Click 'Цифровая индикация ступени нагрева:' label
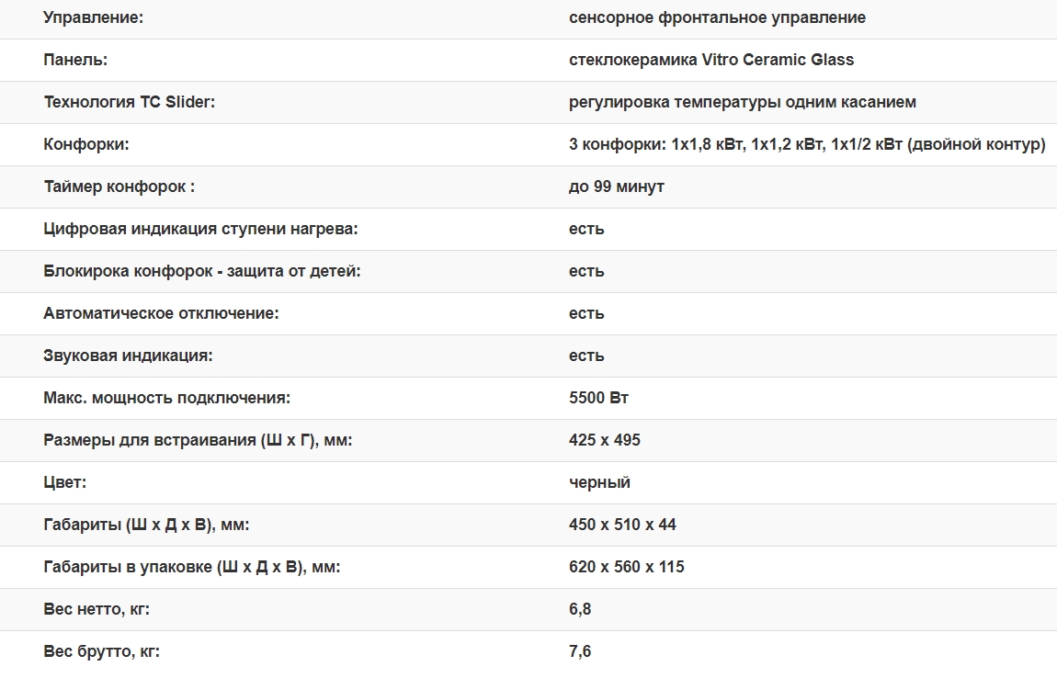This screenshot has width=1057, height=678. click(200, 229)
